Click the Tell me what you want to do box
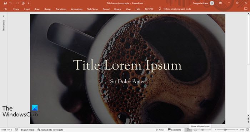This screenshot has height=132, width=250. pyautogui.click(x=177, y=9)
